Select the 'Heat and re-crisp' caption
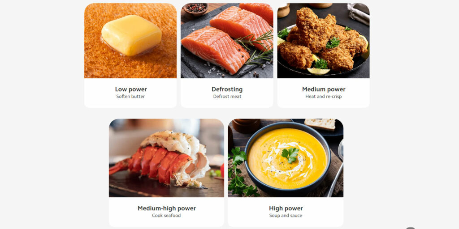Image resolution: width=459 pixels, height=229 pixels. point(324,97)
